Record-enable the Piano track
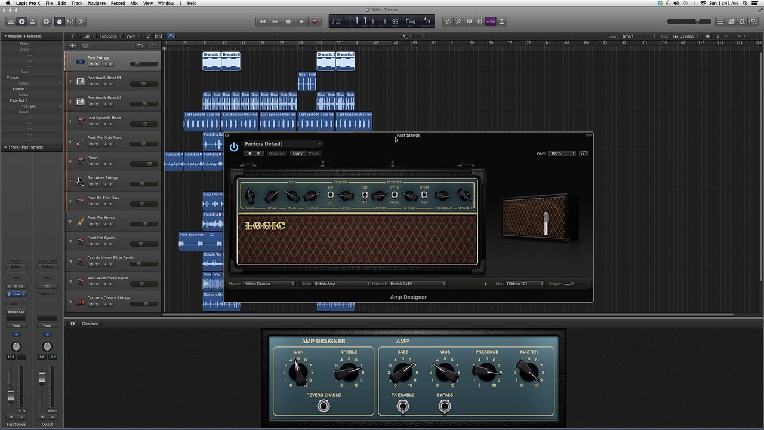The image size is (764, 430). [104, 164]
